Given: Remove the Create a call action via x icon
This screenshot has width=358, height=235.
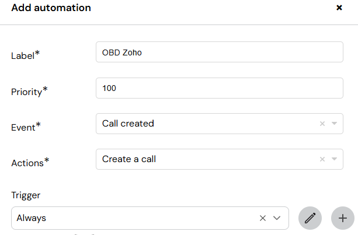Looking at the screenshot, I should (322, 159).
